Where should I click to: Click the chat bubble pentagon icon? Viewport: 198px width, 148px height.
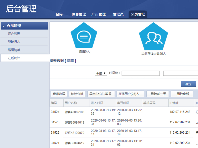pyautogui.click(x=84, y=37)
